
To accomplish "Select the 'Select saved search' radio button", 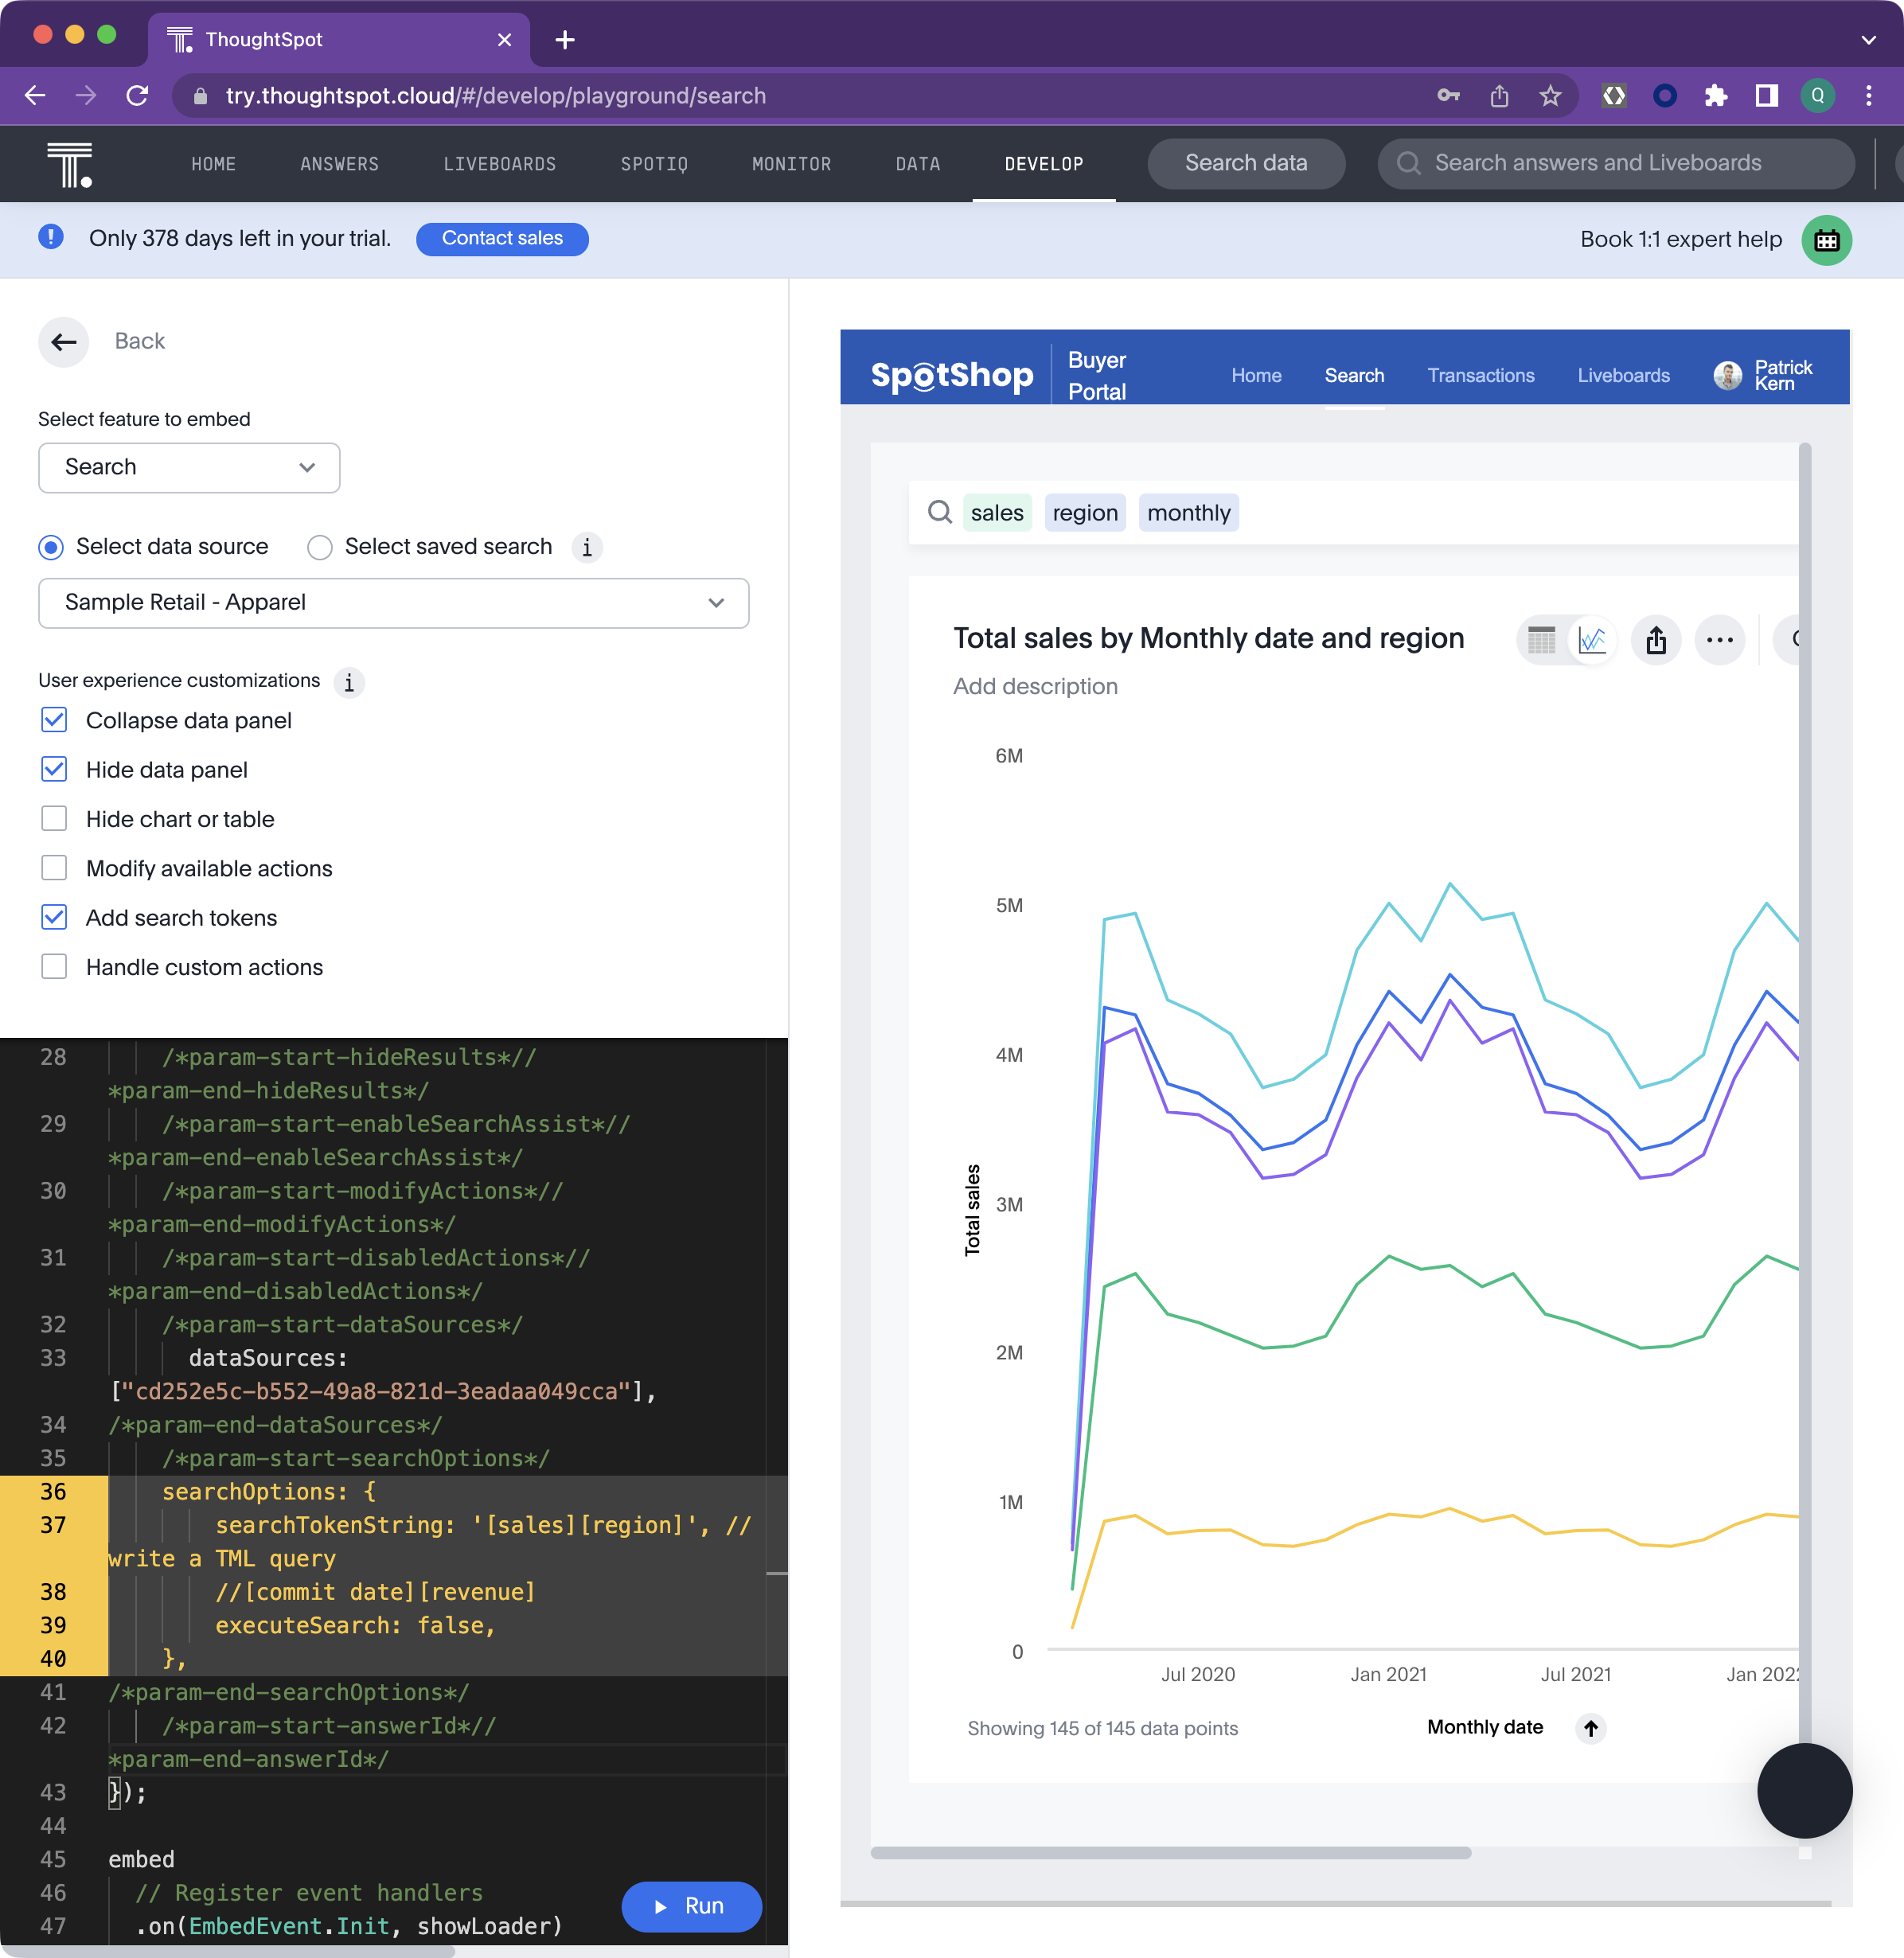I will coord(320,547).
